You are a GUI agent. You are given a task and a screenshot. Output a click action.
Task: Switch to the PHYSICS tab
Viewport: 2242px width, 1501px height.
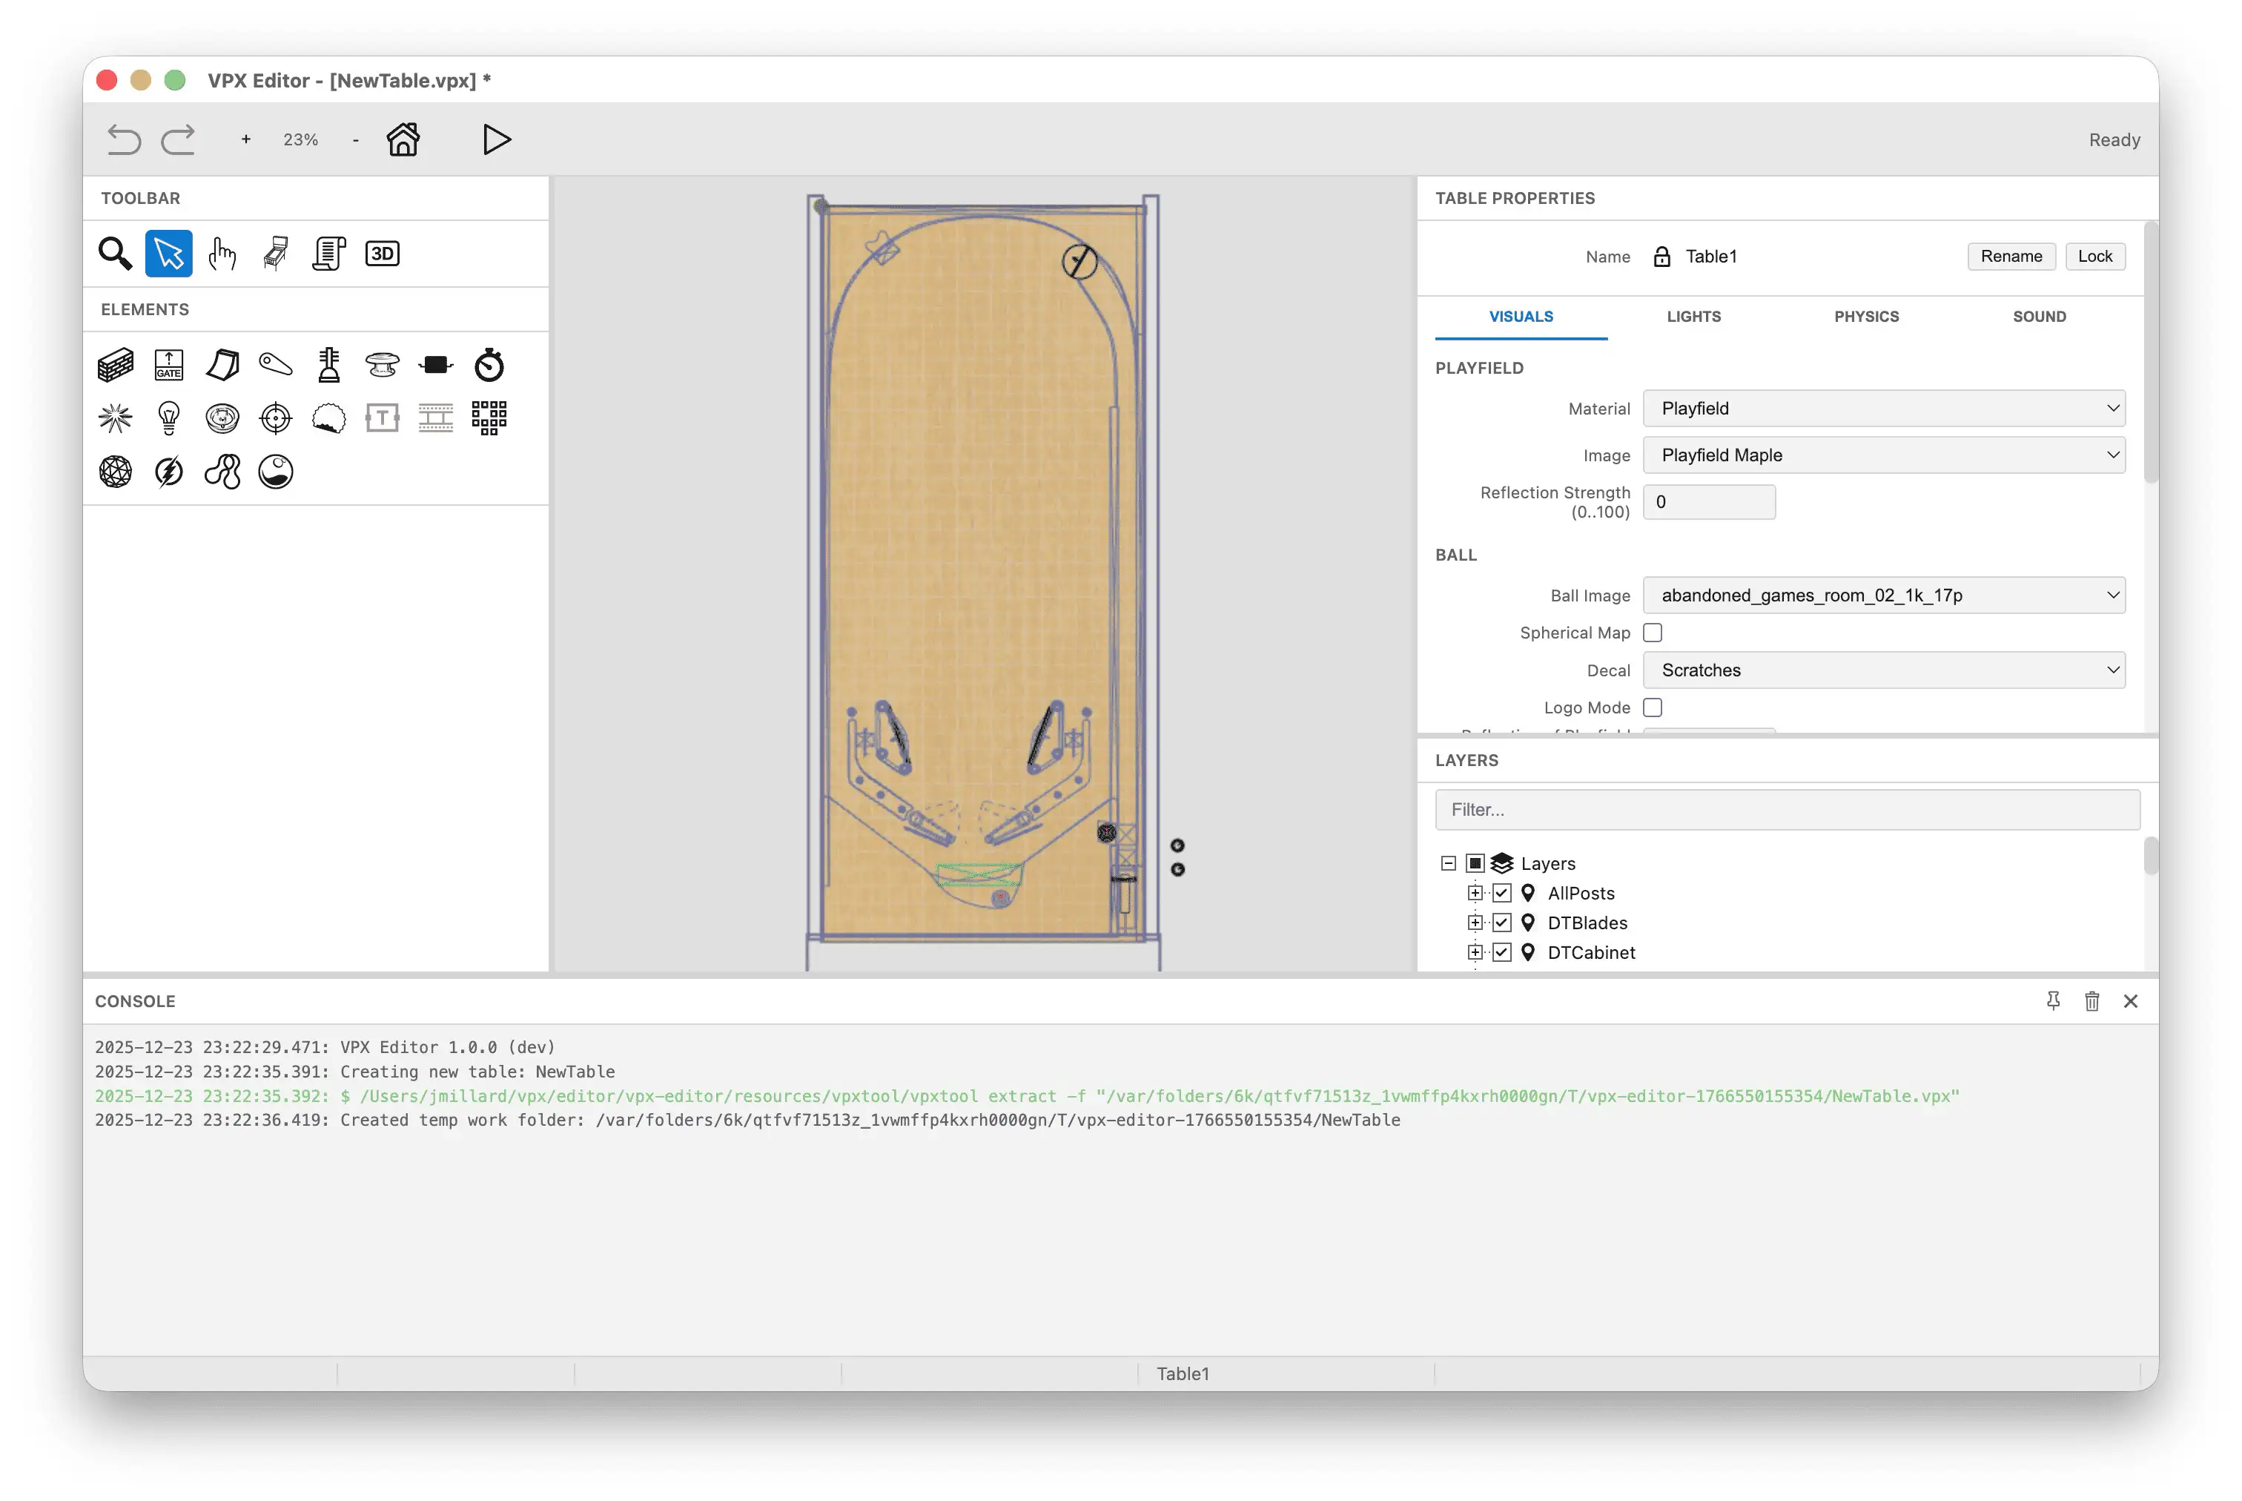[1866, 316]
